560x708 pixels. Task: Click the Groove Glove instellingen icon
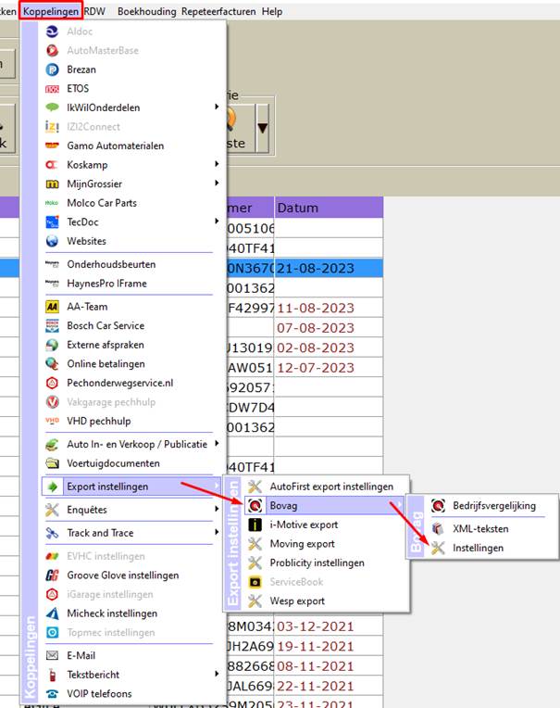[53, 575]
